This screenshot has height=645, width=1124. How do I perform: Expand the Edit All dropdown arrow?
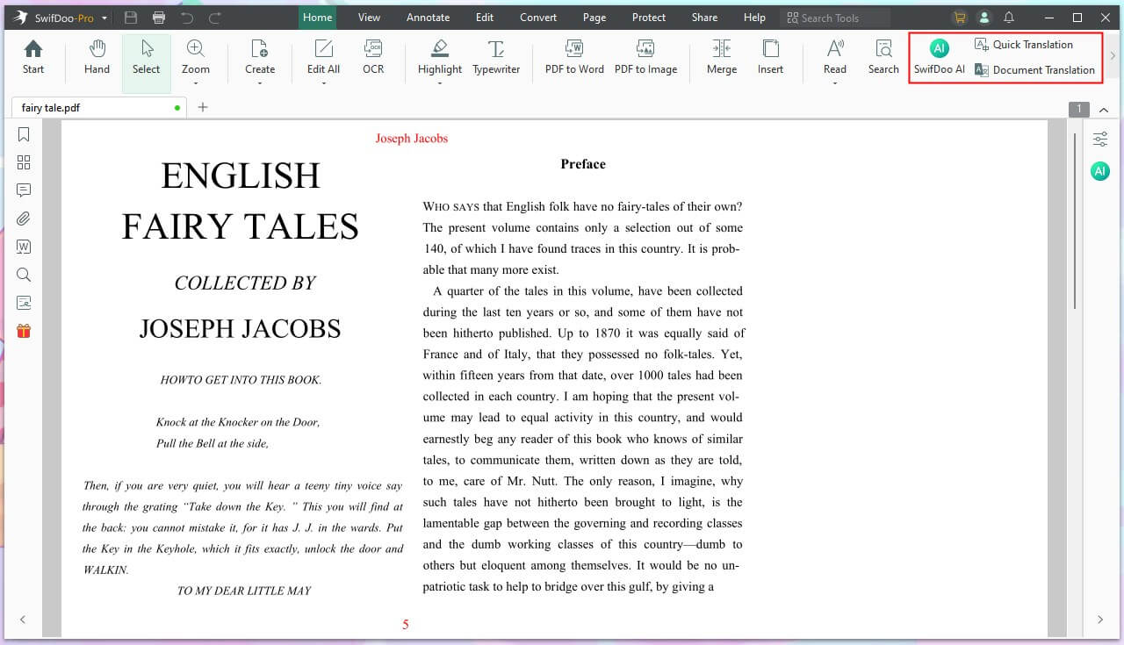(323, 83)
